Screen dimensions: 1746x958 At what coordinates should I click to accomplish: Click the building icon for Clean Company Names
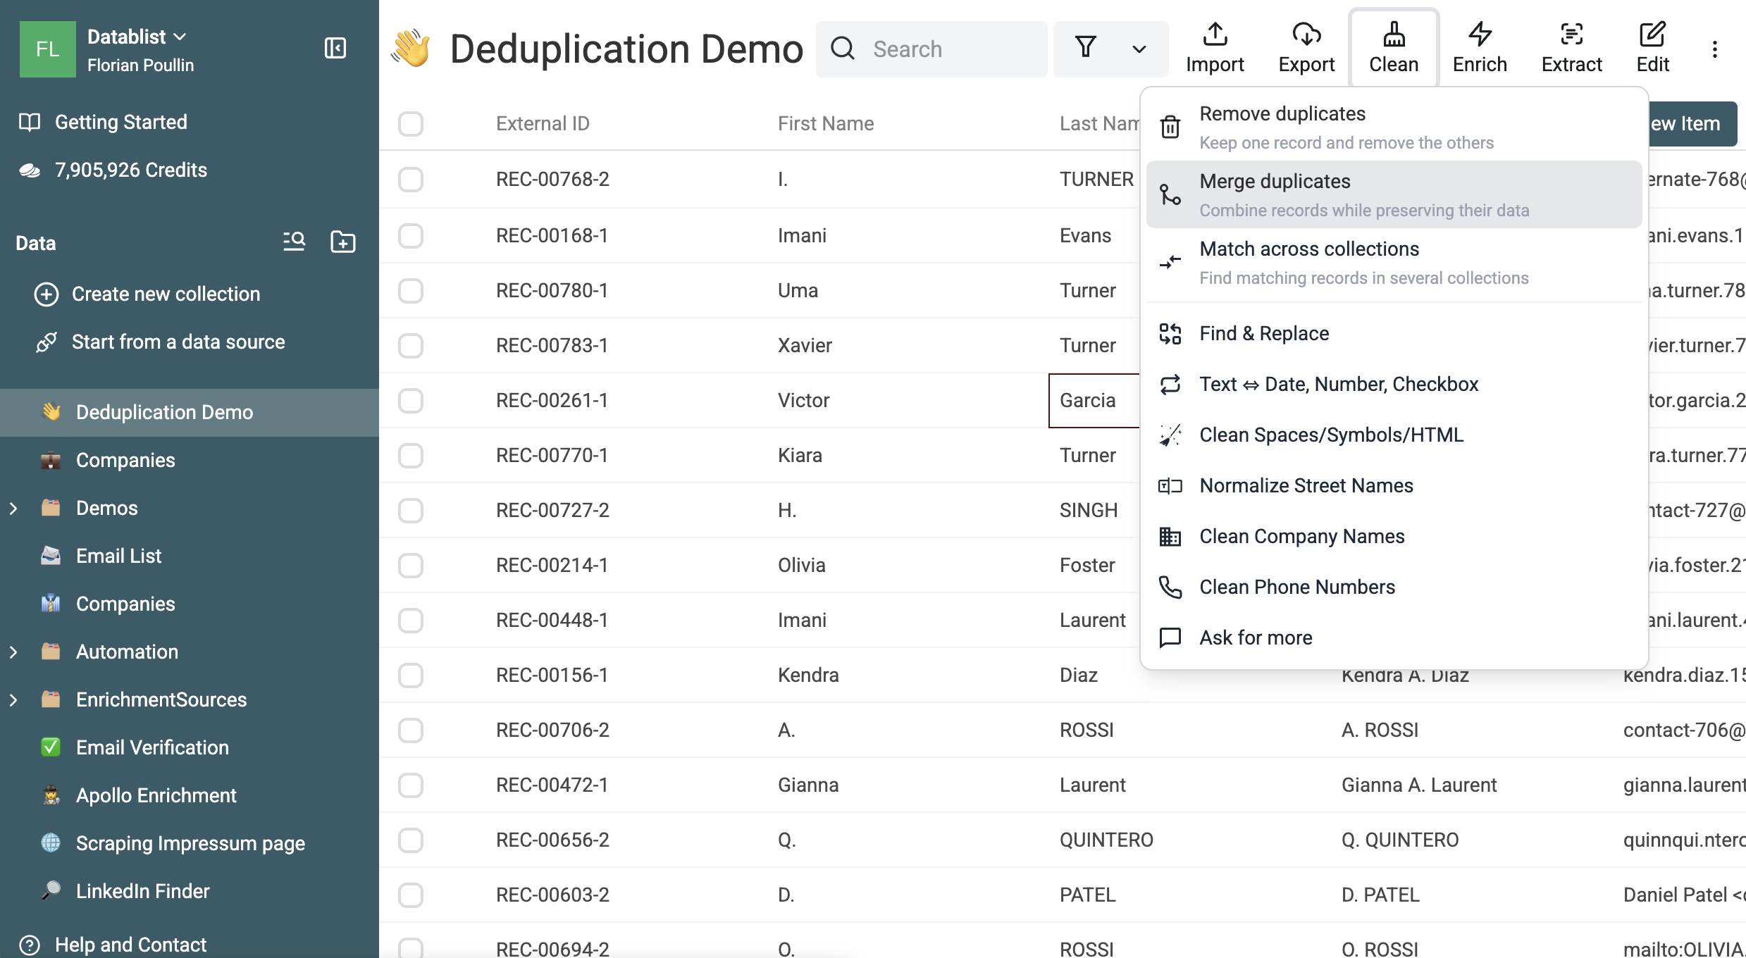[1170, 536]
